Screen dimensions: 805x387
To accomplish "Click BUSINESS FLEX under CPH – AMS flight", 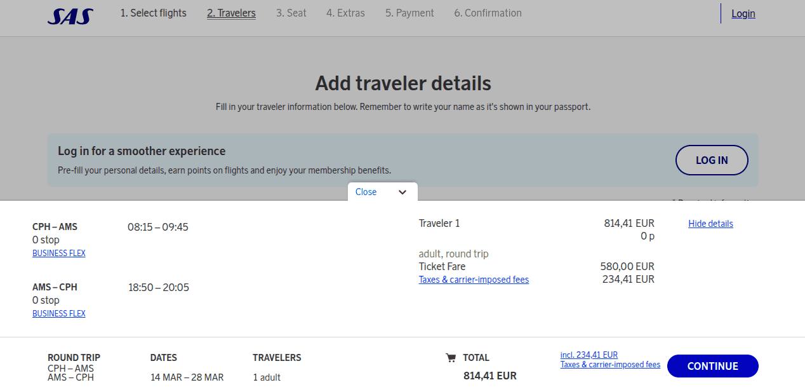I will pos(58,252).
